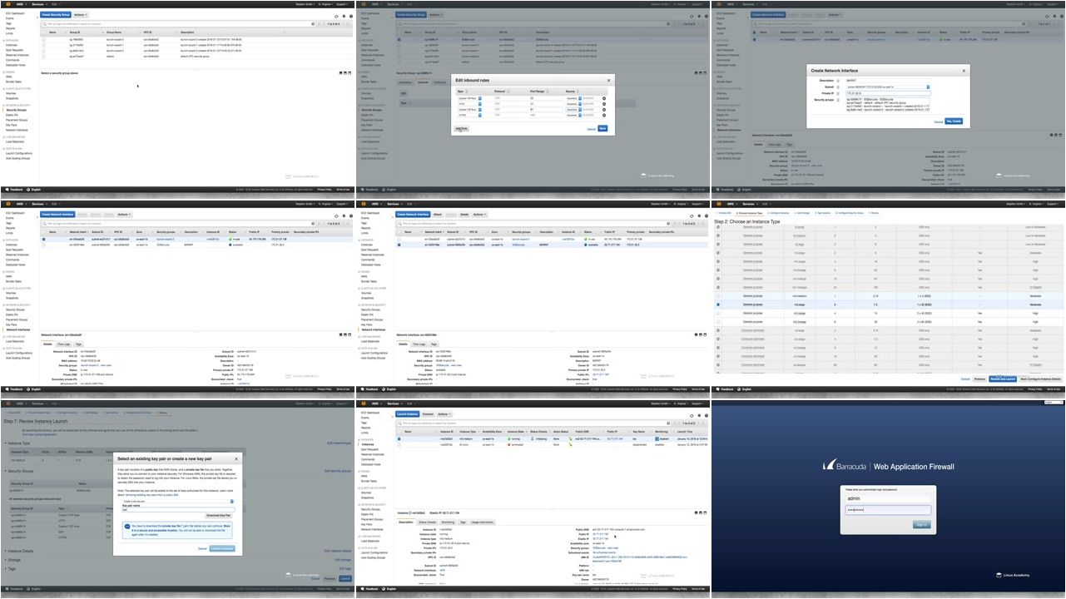The width and height of the screenshot is (1066, 599).
Task: Confirm Yes, Create for network interface
Action: tap(954, 121)
